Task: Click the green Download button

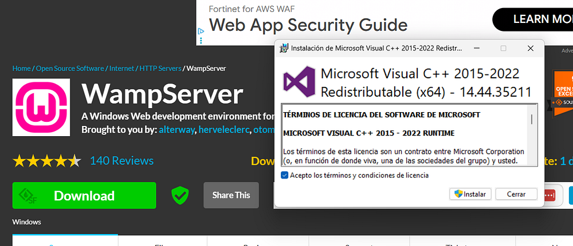Action: tap(84, 196)
